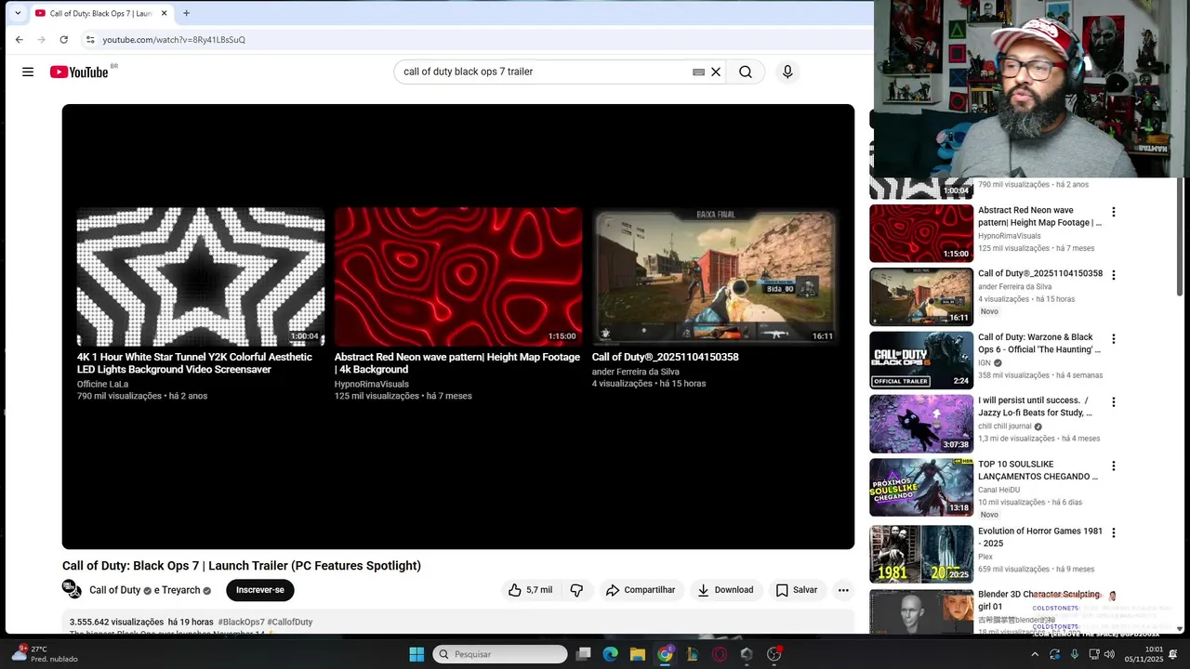Open options for TOP 10 SOULSLIKE video
1190x669 pixels.
point(1113,466)
